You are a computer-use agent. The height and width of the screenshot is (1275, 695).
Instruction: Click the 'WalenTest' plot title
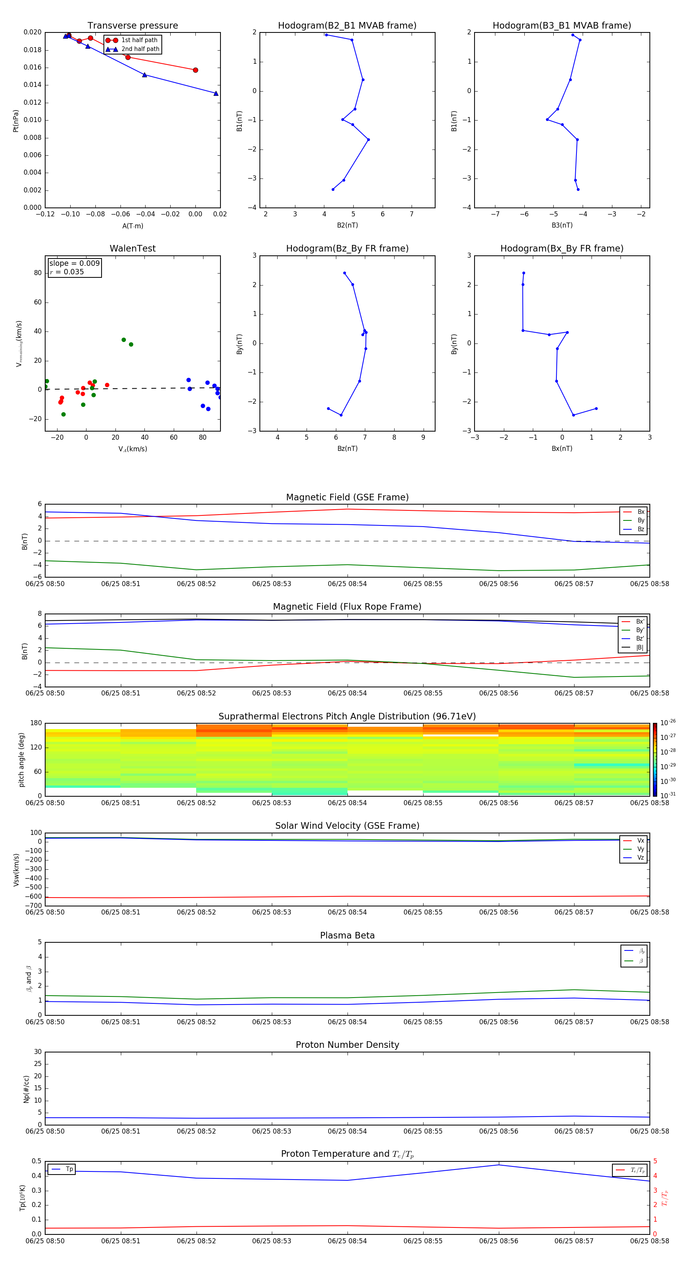coord(132,248)
